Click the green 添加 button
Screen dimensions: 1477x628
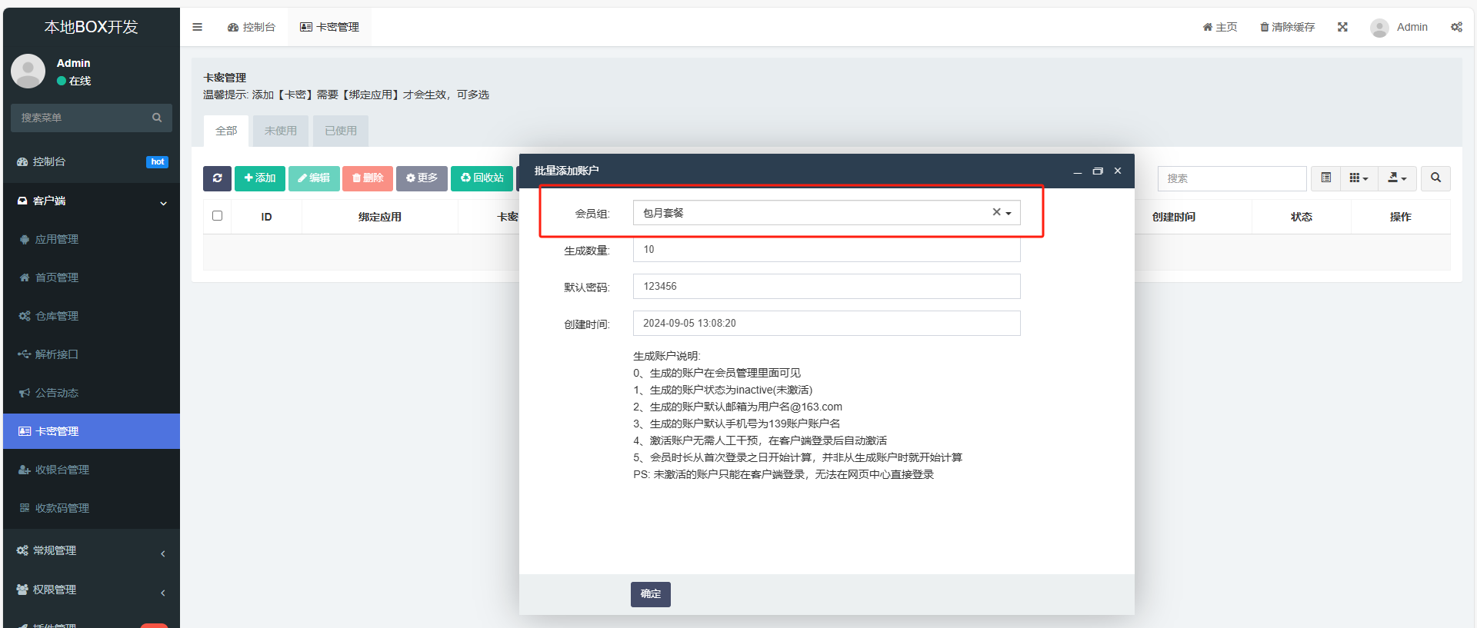click(x=260, y=178)
